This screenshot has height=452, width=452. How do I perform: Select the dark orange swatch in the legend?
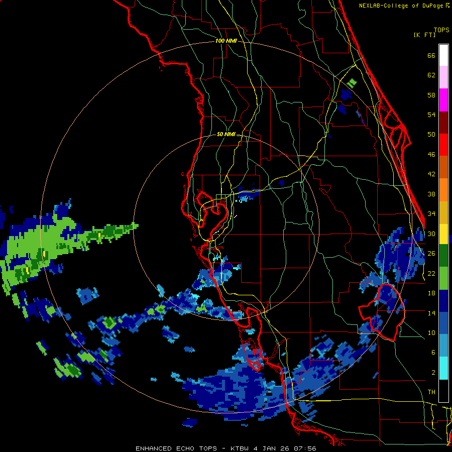[443, 167]
